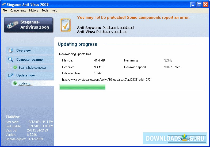
Task: Click the 9.4 MB received value
Action: point(99,67)
